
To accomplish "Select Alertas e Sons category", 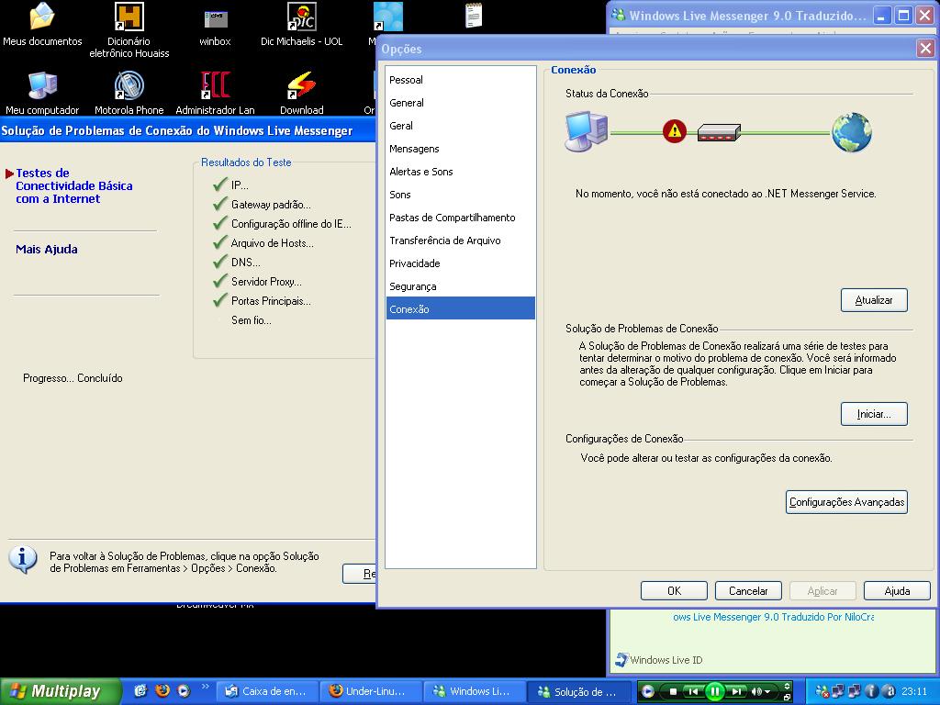I will tap(461, 172).
